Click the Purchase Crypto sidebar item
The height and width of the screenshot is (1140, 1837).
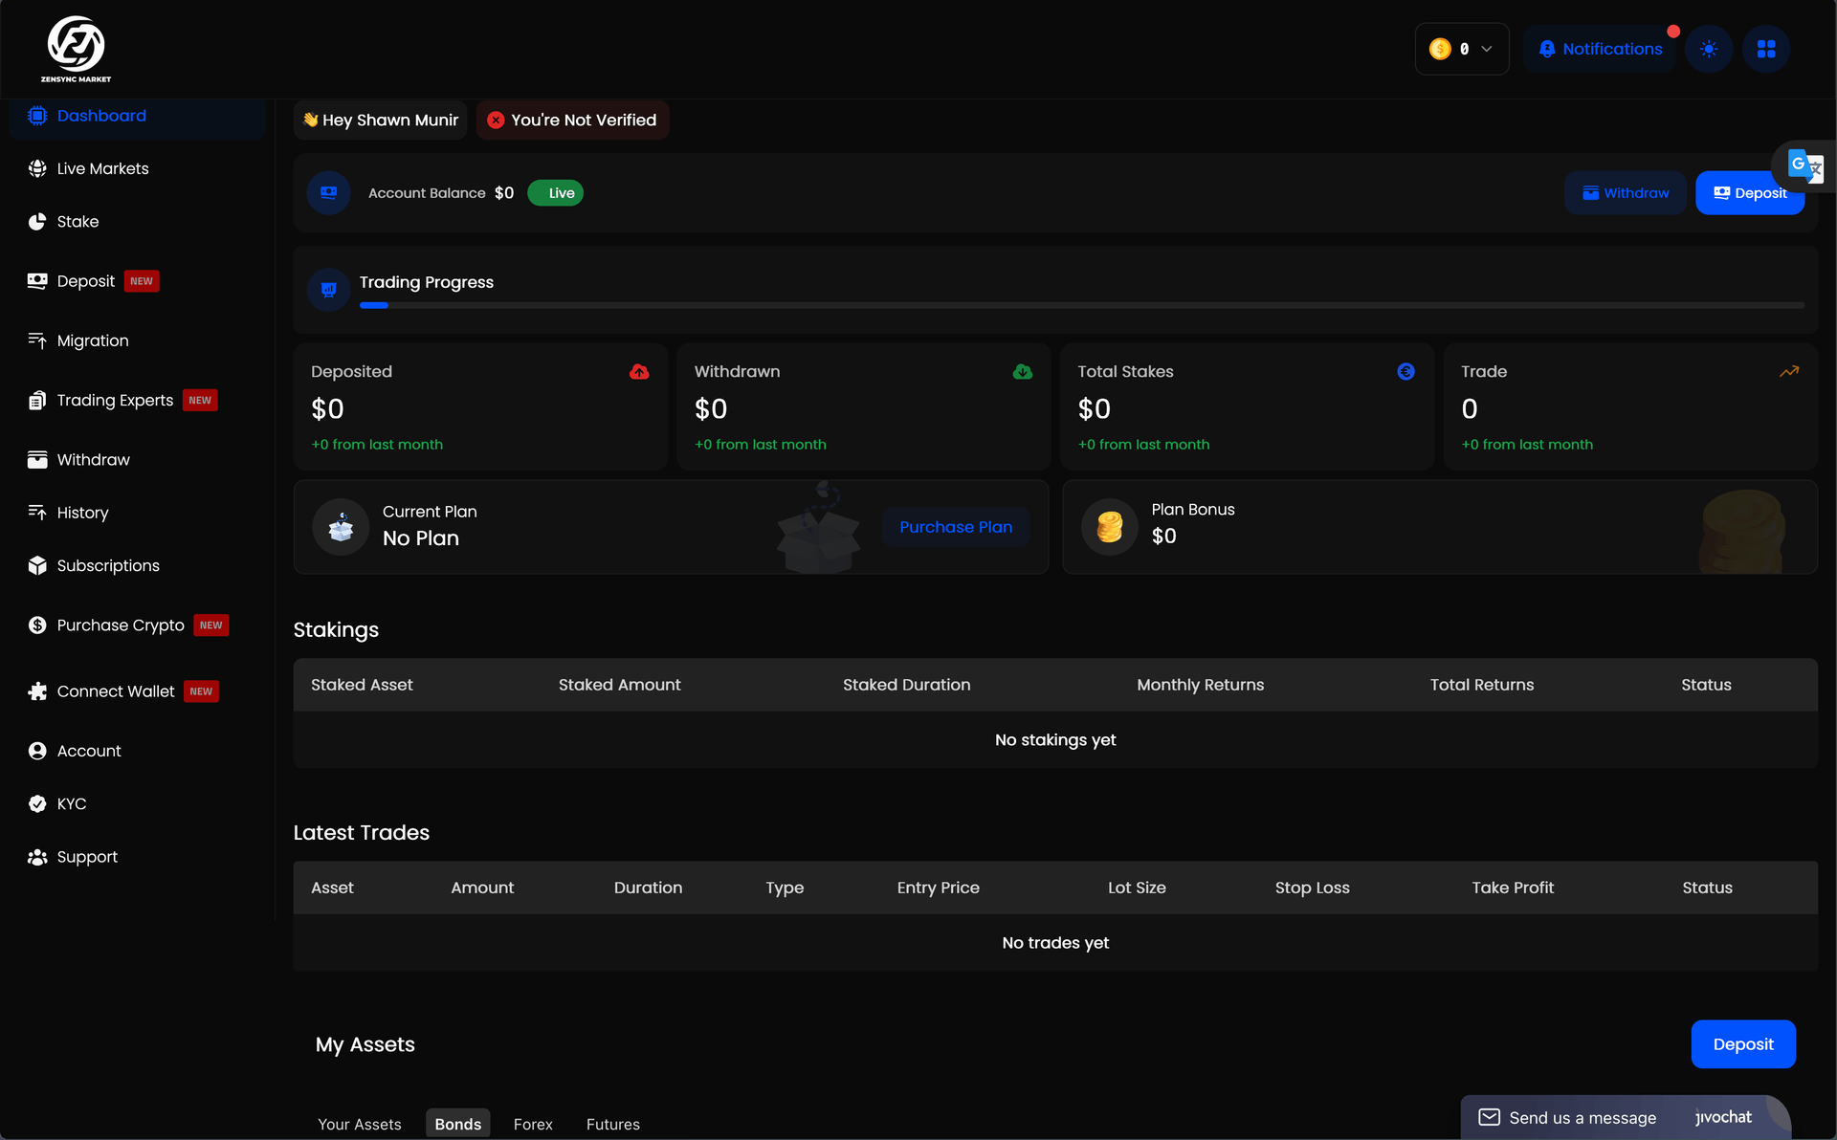click(119, 625)
